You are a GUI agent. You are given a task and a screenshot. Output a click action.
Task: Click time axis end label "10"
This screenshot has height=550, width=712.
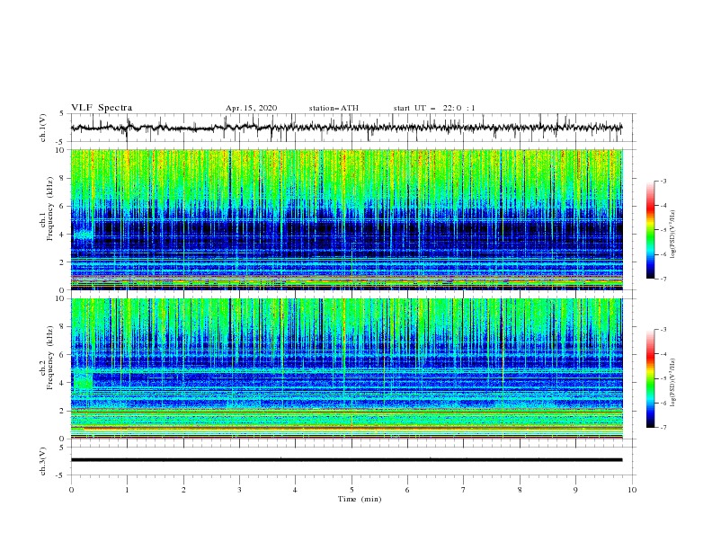(632, 490)
